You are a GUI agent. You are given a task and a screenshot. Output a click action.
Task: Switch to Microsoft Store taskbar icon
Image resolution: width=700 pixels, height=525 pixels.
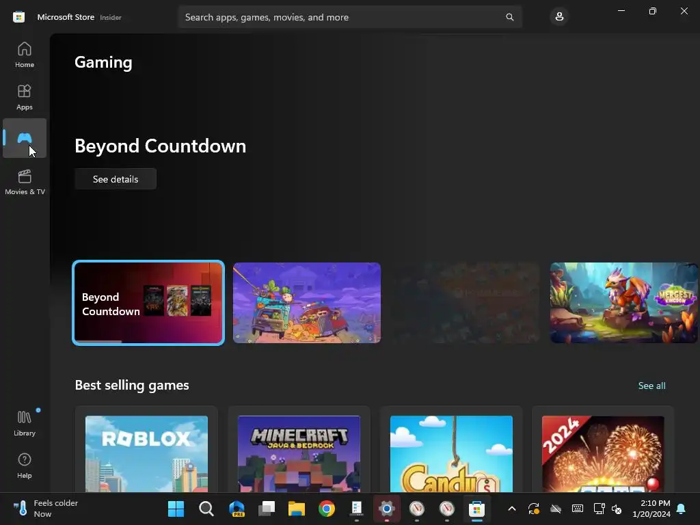click(476, 509)
